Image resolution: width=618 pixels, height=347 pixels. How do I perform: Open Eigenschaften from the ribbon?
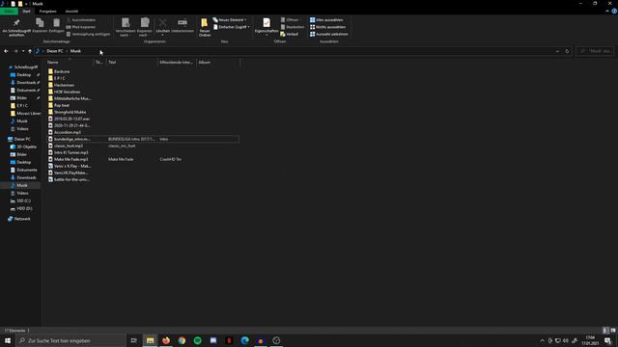267,26
